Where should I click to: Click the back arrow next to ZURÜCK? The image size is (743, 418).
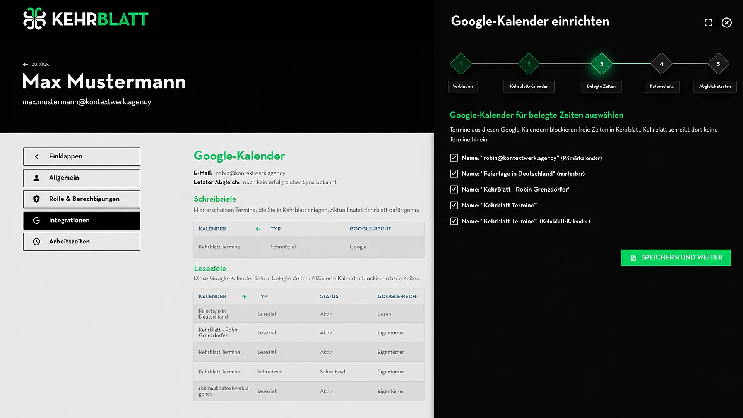click(x=26, y=65)
